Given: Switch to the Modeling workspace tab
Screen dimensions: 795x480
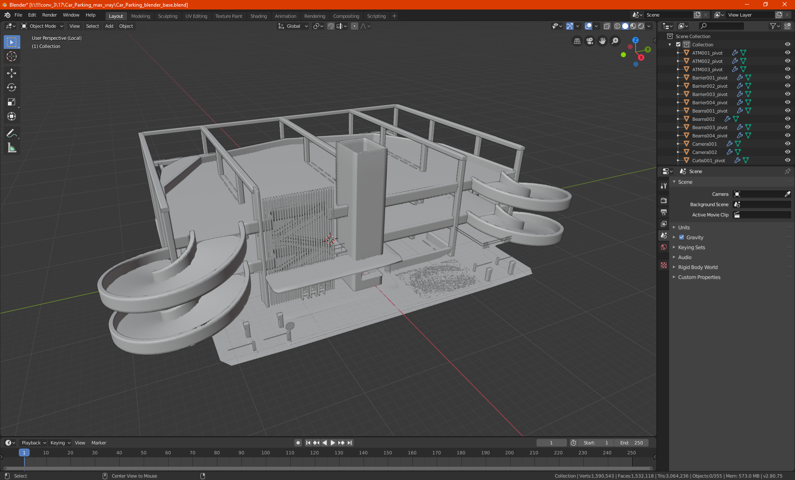Looking at the screenshot, I should [x=140, y=16].
